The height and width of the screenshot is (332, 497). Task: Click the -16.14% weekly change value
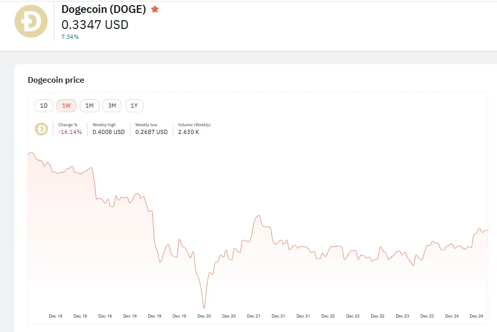(70, 132)
